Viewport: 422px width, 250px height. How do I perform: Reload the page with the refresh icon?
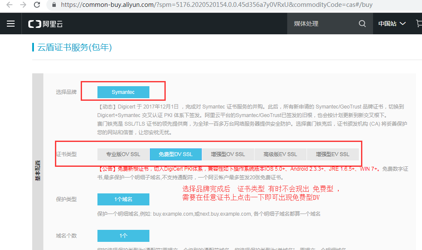coord(37,5)
